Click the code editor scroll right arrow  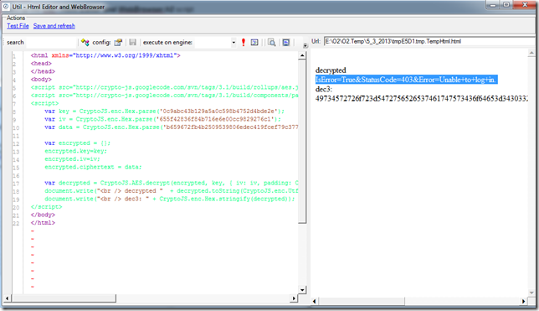point(293,298)
